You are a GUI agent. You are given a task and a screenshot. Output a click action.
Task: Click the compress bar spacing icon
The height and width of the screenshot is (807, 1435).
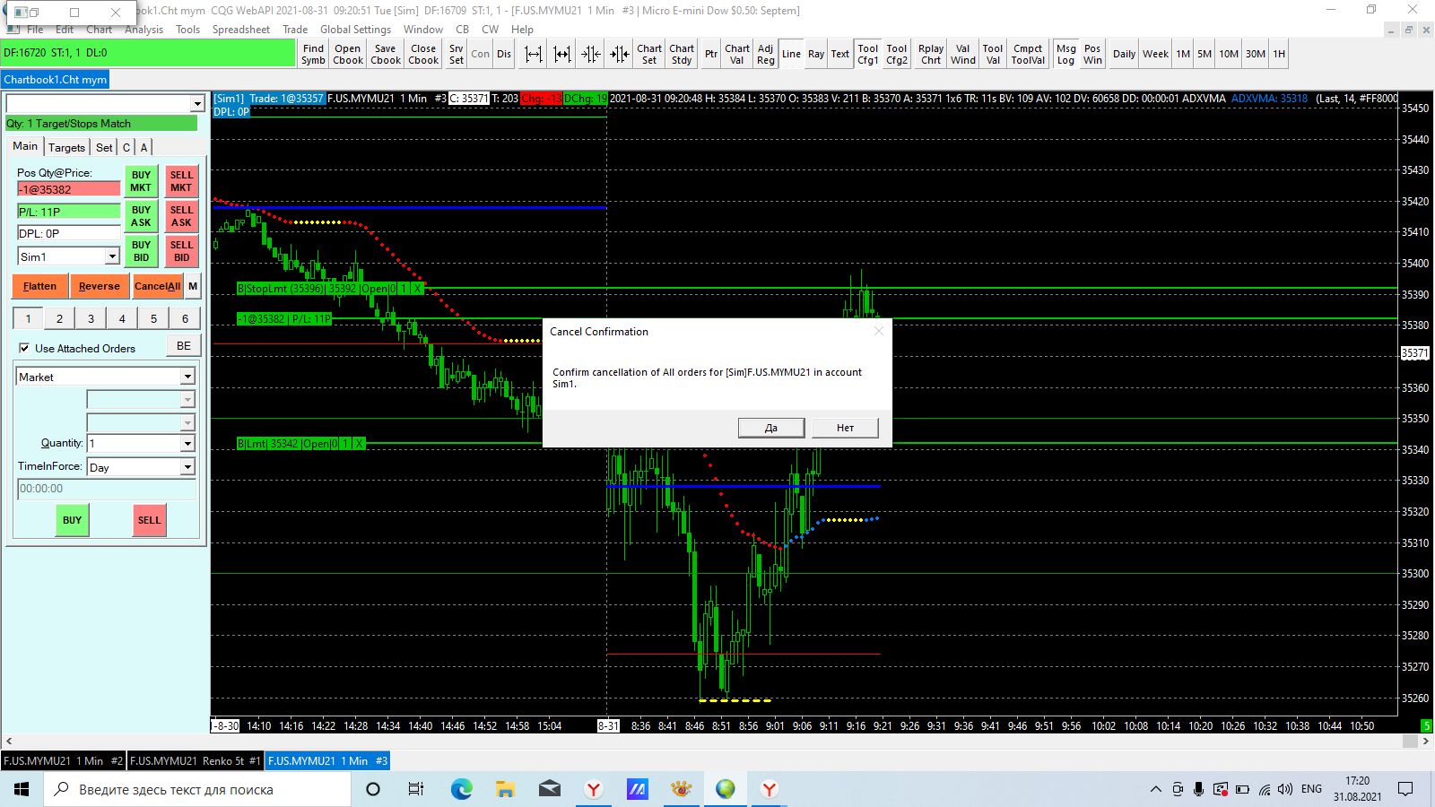pyautogui.click(x=591, y=54)
